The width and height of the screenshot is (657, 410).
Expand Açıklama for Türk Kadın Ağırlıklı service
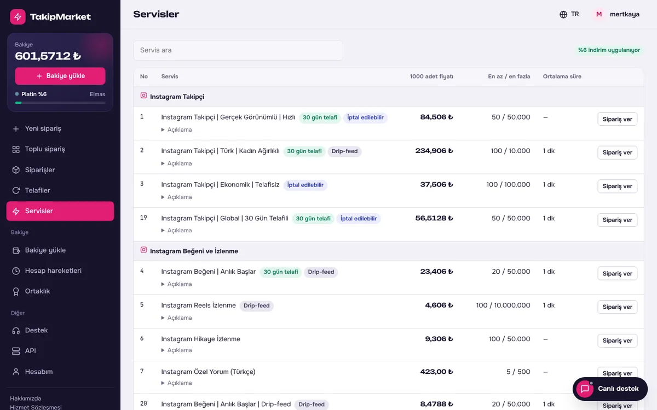pyautogui.click(x=176, y=163)
